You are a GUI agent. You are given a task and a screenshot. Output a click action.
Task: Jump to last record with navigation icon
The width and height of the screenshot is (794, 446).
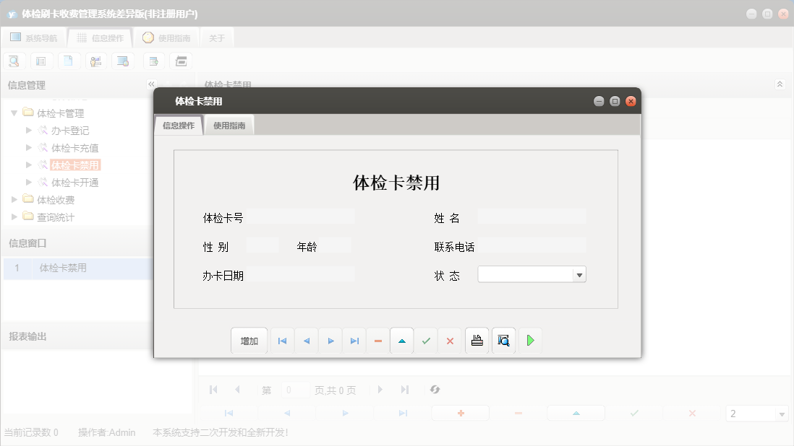coord(354,340)
